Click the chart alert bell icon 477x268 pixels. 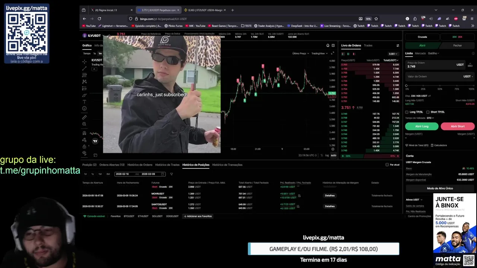(x=328, y=45)
